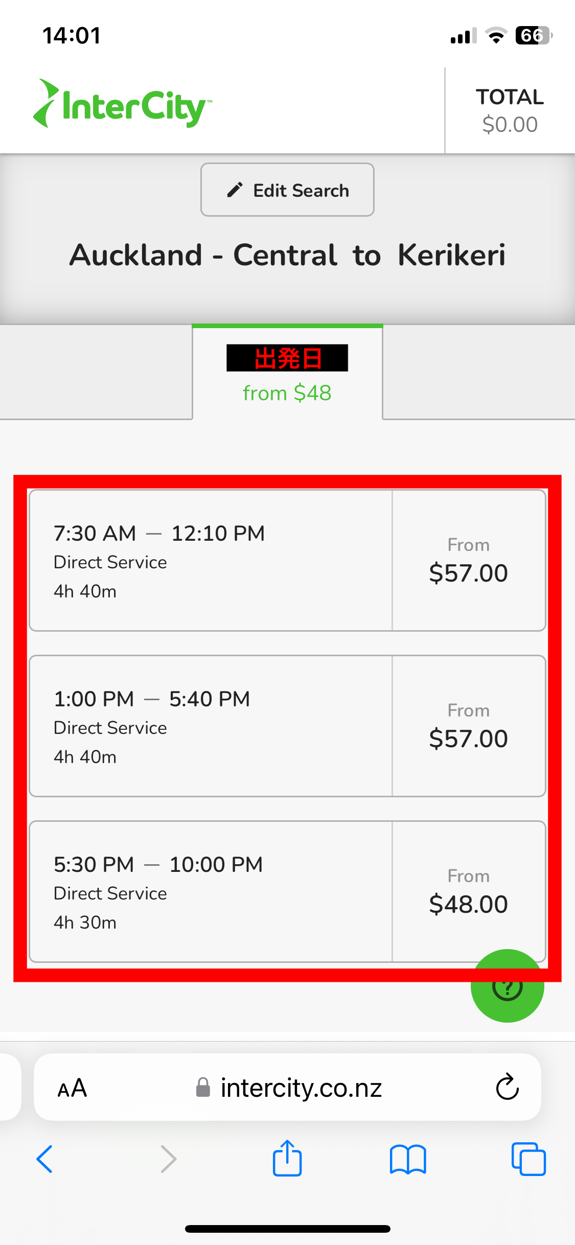575x1245 pixels.
Task: Tap the intercity.co.nz address bar
Action: (301, 1088)
